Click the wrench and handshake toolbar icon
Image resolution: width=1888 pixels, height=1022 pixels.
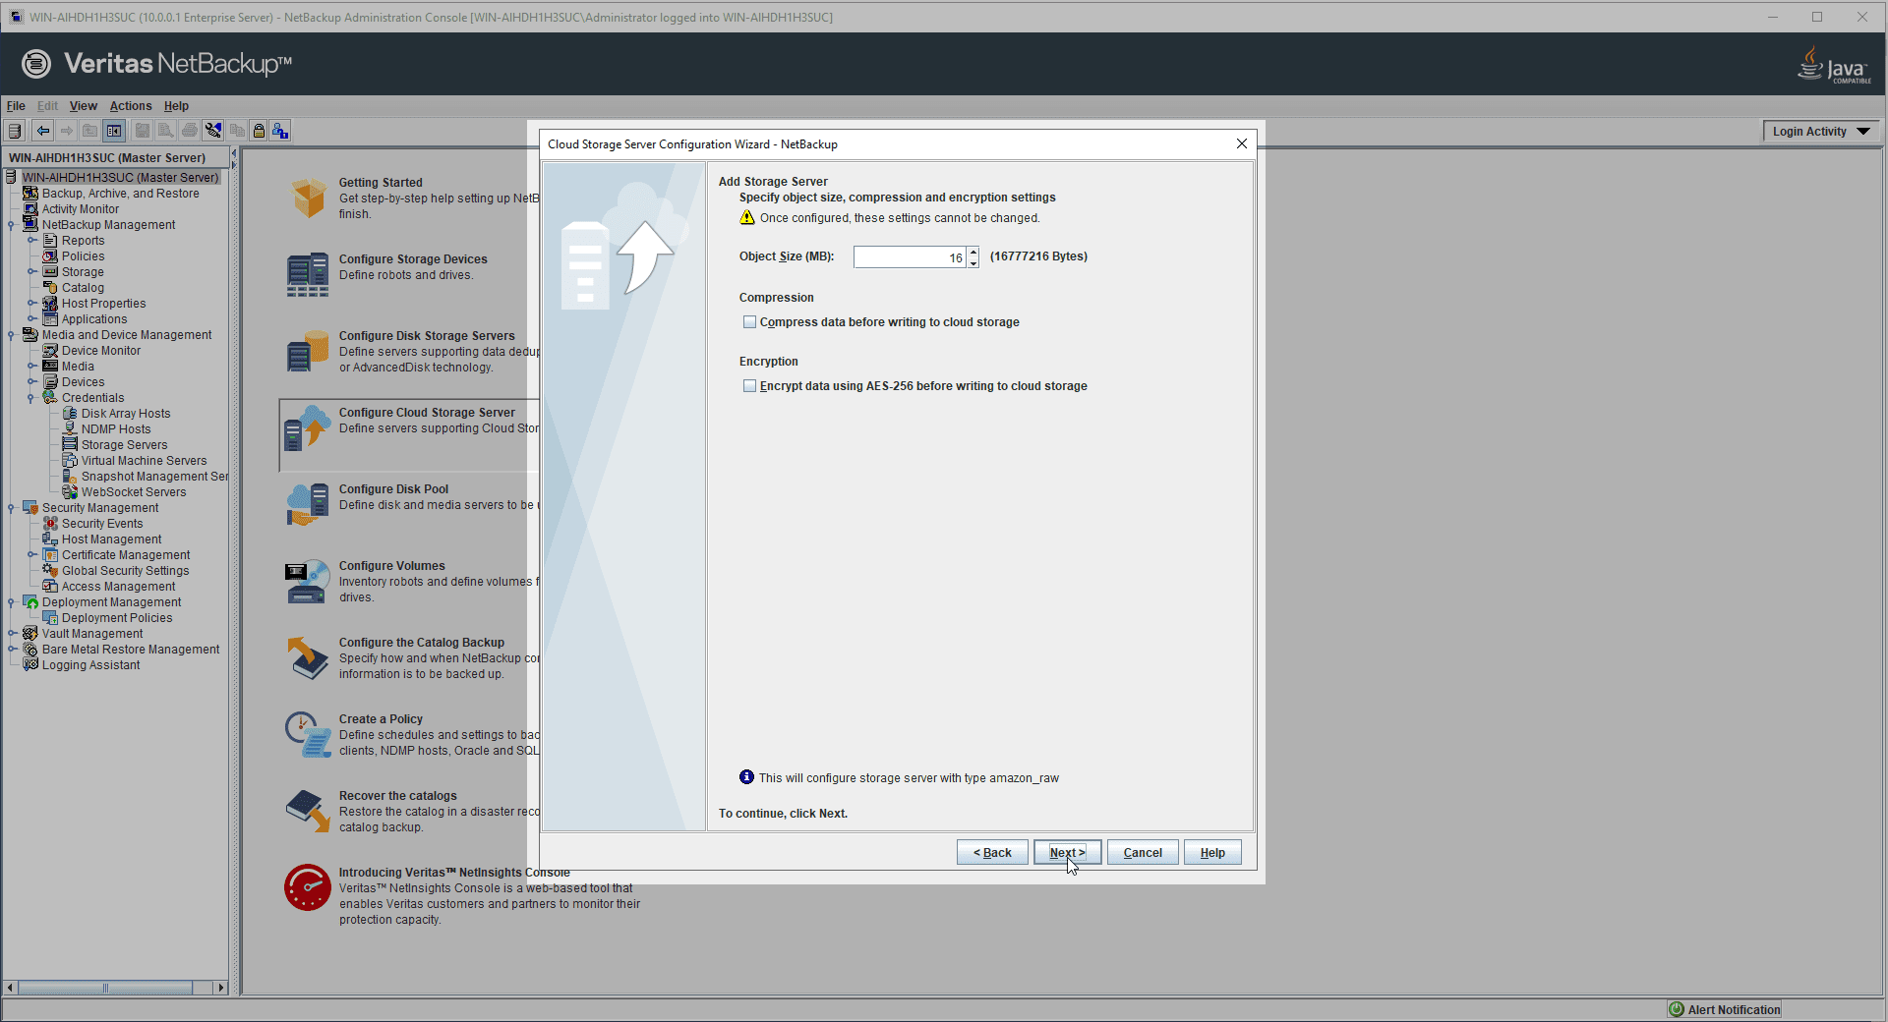[213, 131]
